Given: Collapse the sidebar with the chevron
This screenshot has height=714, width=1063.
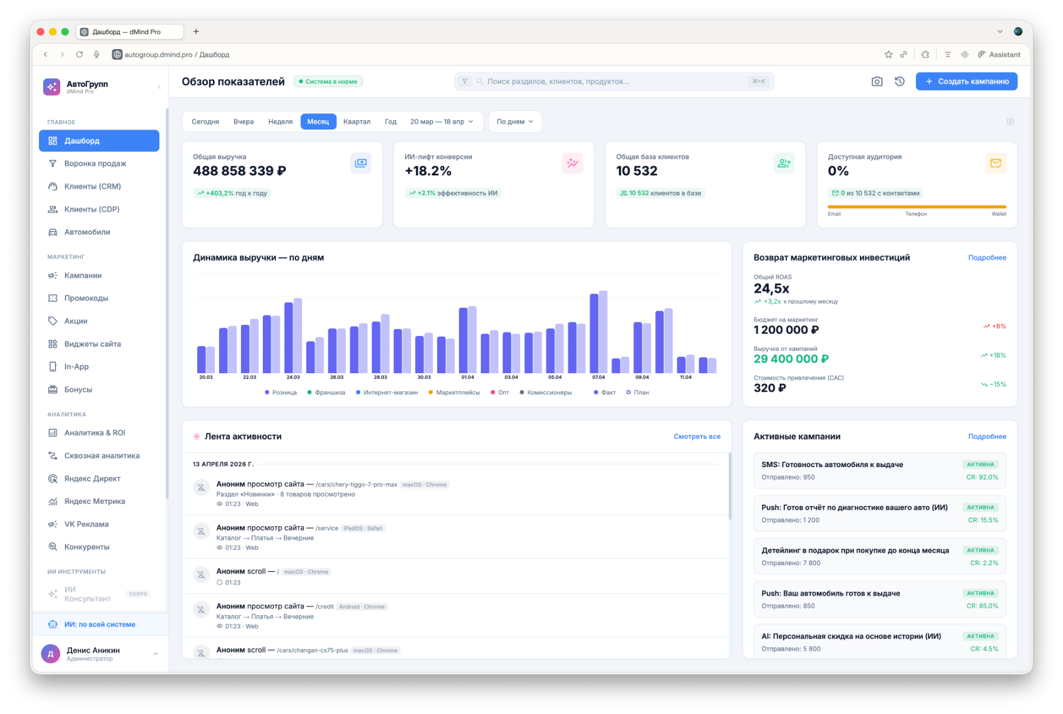Looking at the screenshot, I should click(x=158, y=86).
